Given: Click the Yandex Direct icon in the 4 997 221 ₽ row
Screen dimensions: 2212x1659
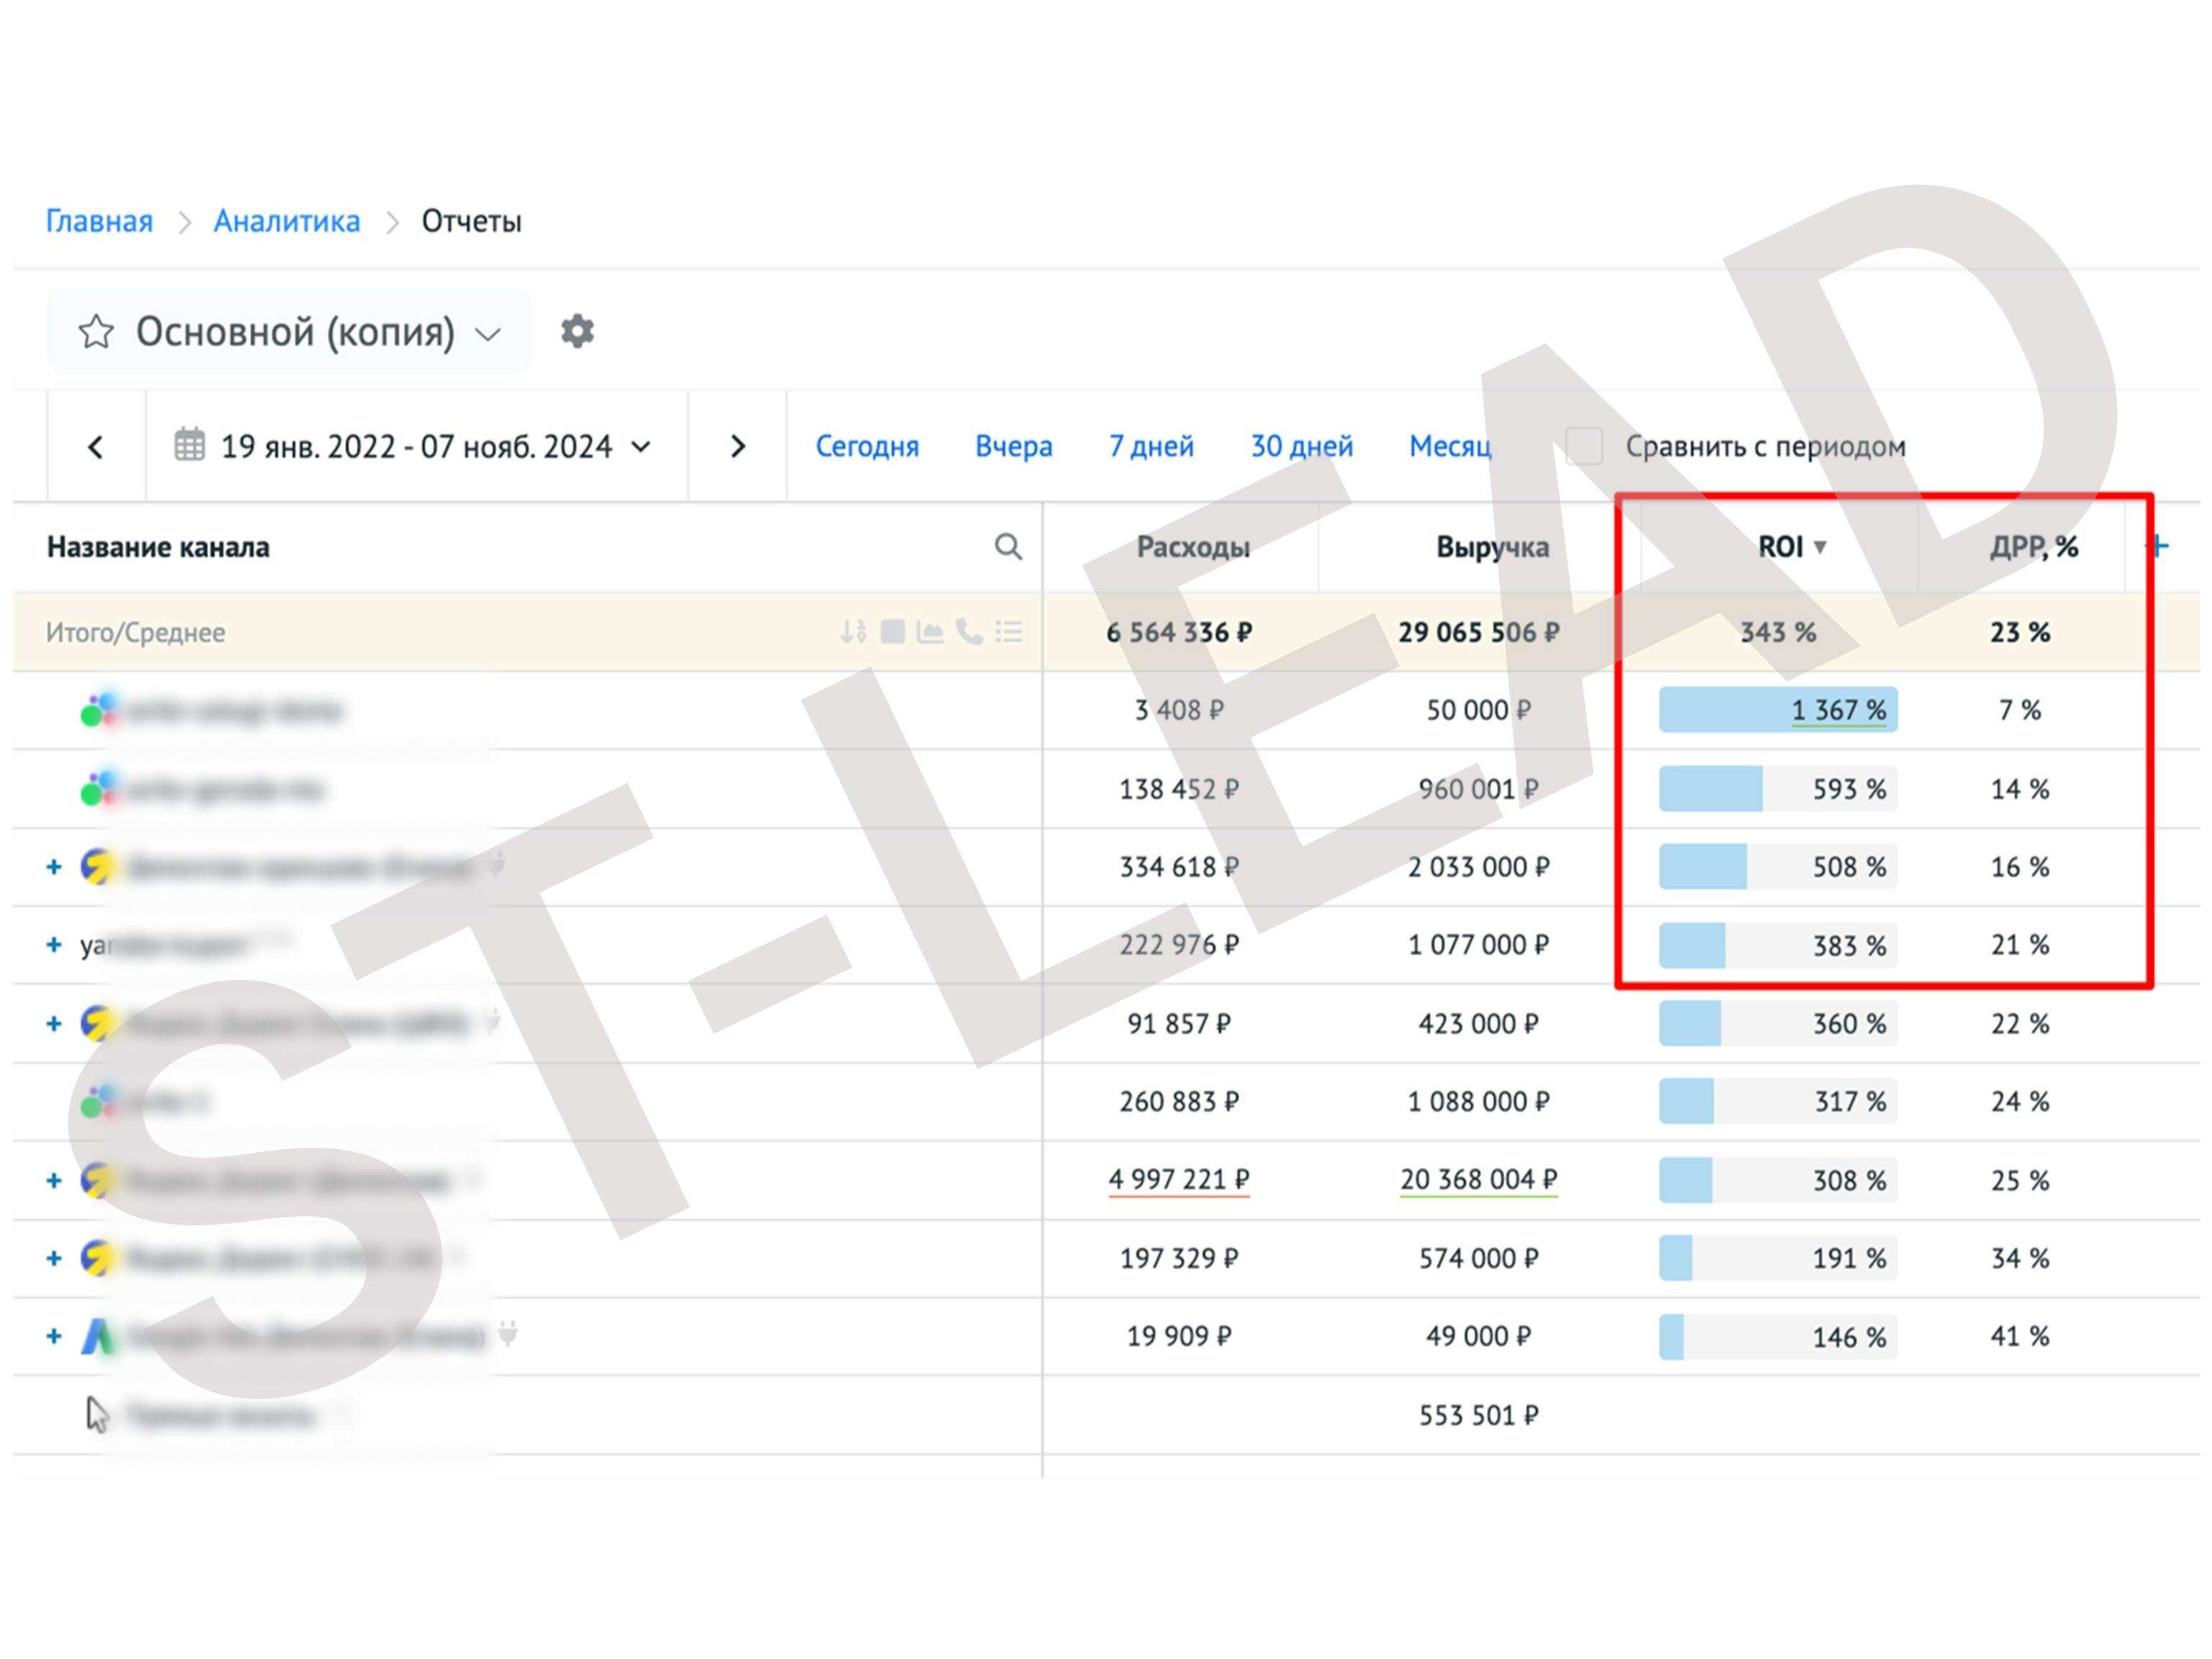Looking at the screenshot, I should [x=98, y=1180].
